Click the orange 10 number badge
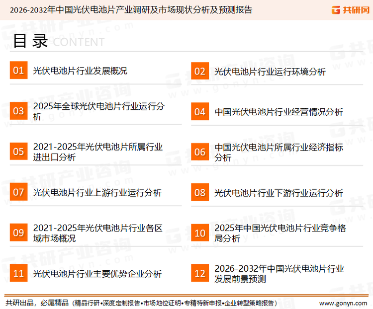 click(200, 233)
